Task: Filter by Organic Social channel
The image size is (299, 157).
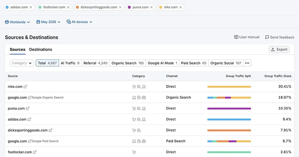Action: [x=226, y=63]
